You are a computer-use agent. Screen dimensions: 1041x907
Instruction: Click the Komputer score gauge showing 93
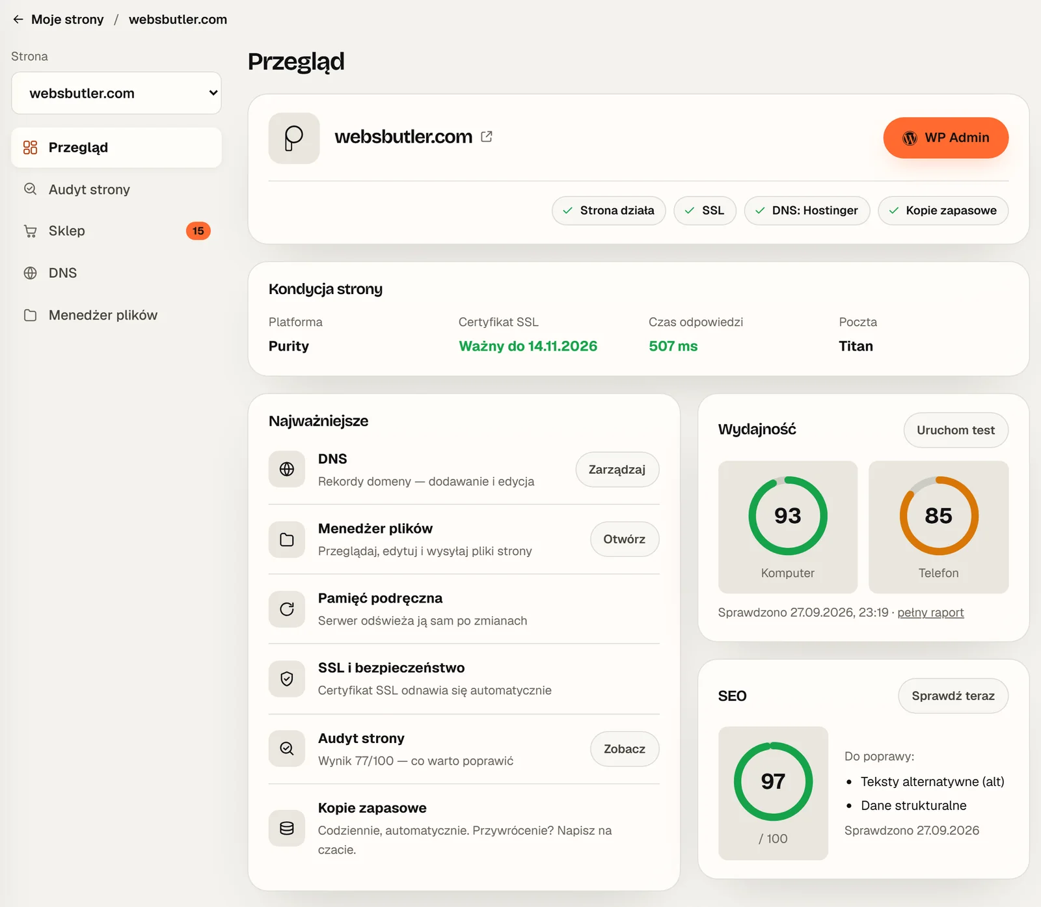tap(788, 516)
